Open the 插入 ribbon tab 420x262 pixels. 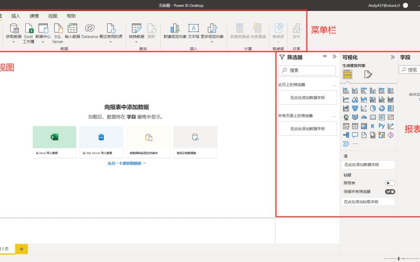coord(16,16)
